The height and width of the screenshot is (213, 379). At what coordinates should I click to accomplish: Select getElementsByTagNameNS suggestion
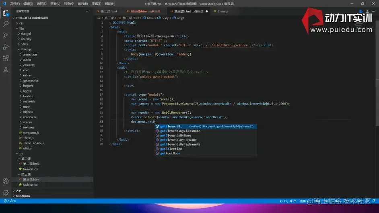coord(206,144)
